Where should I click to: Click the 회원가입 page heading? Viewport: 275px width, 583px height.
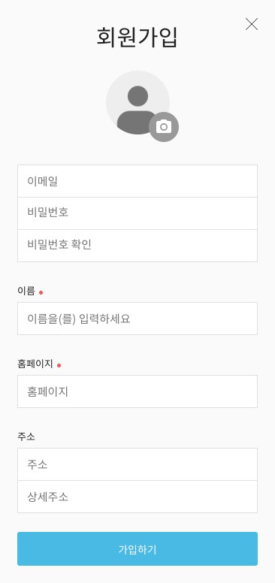pyautogui.click(x=137, y=37)
